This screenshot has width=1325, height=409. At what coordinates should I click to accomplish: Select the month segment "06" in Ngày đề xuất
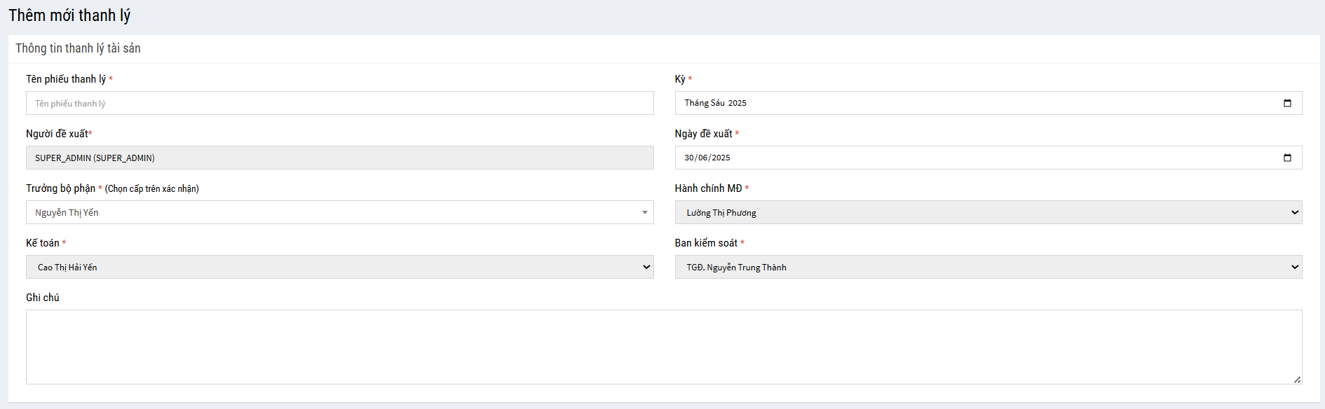point(702,158)
